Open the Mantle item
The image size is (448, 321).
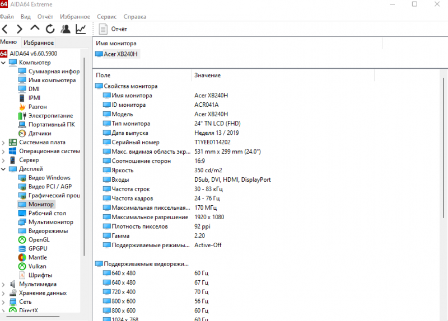[x=32, y=257]
